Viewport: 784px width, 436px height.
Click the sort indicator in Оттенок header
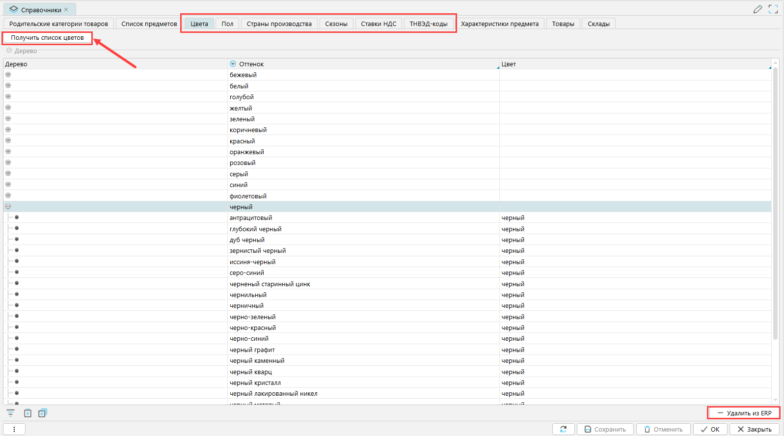pyautogui.click(x=233, y=64)
